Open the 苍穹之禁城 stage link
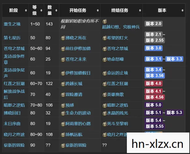Image resolution: width=190 pixels, height=154 pixels. tap(14, 49)
